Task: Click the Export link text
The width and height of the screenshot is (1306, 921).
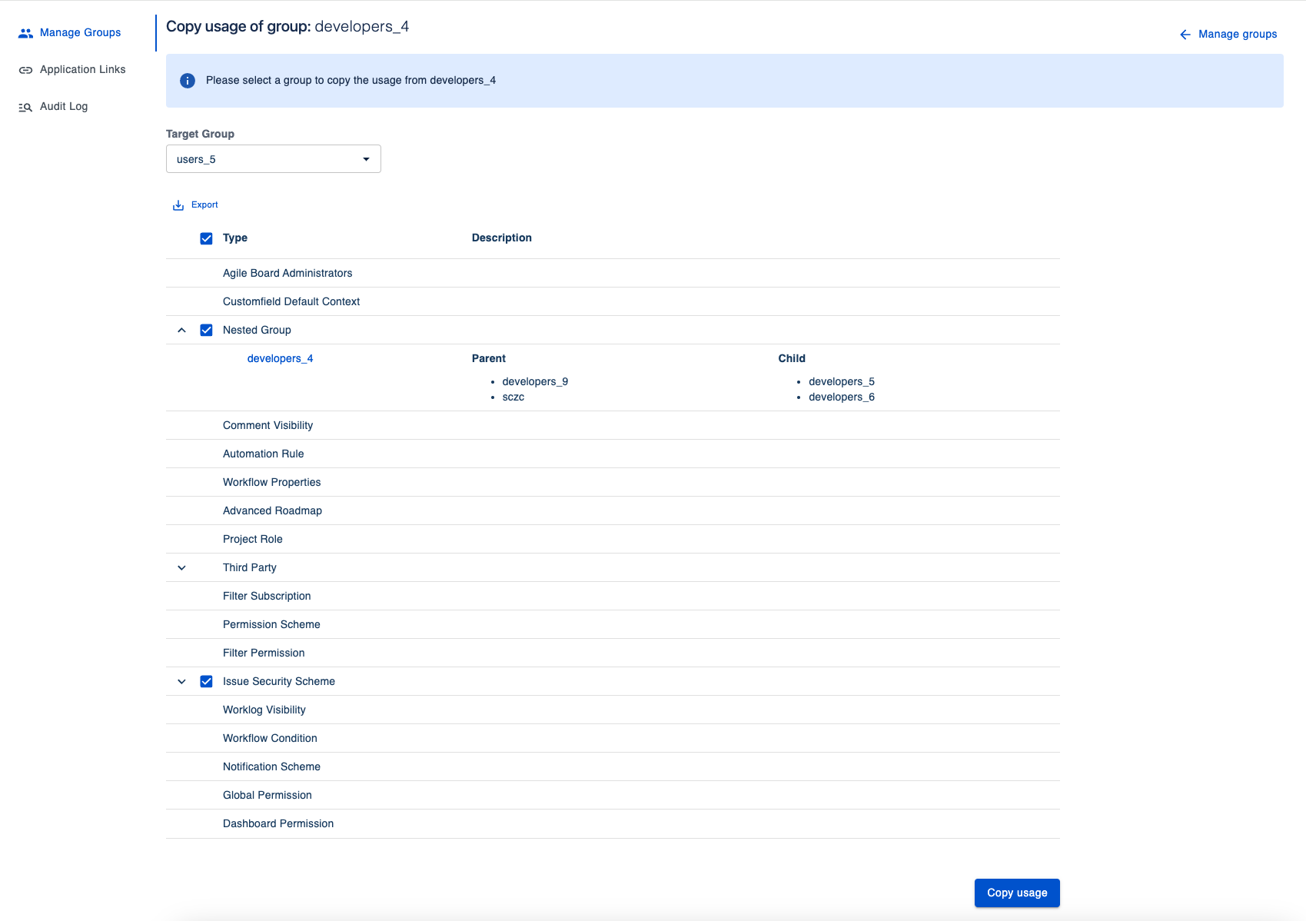Action: click(x=204, y=205)
